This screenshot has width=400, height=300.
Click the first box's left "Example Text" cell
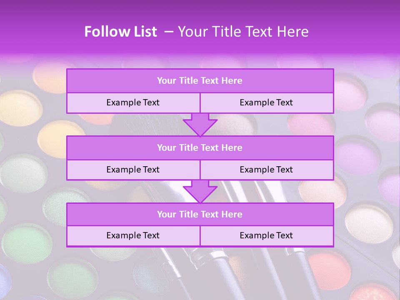(133, 103)
